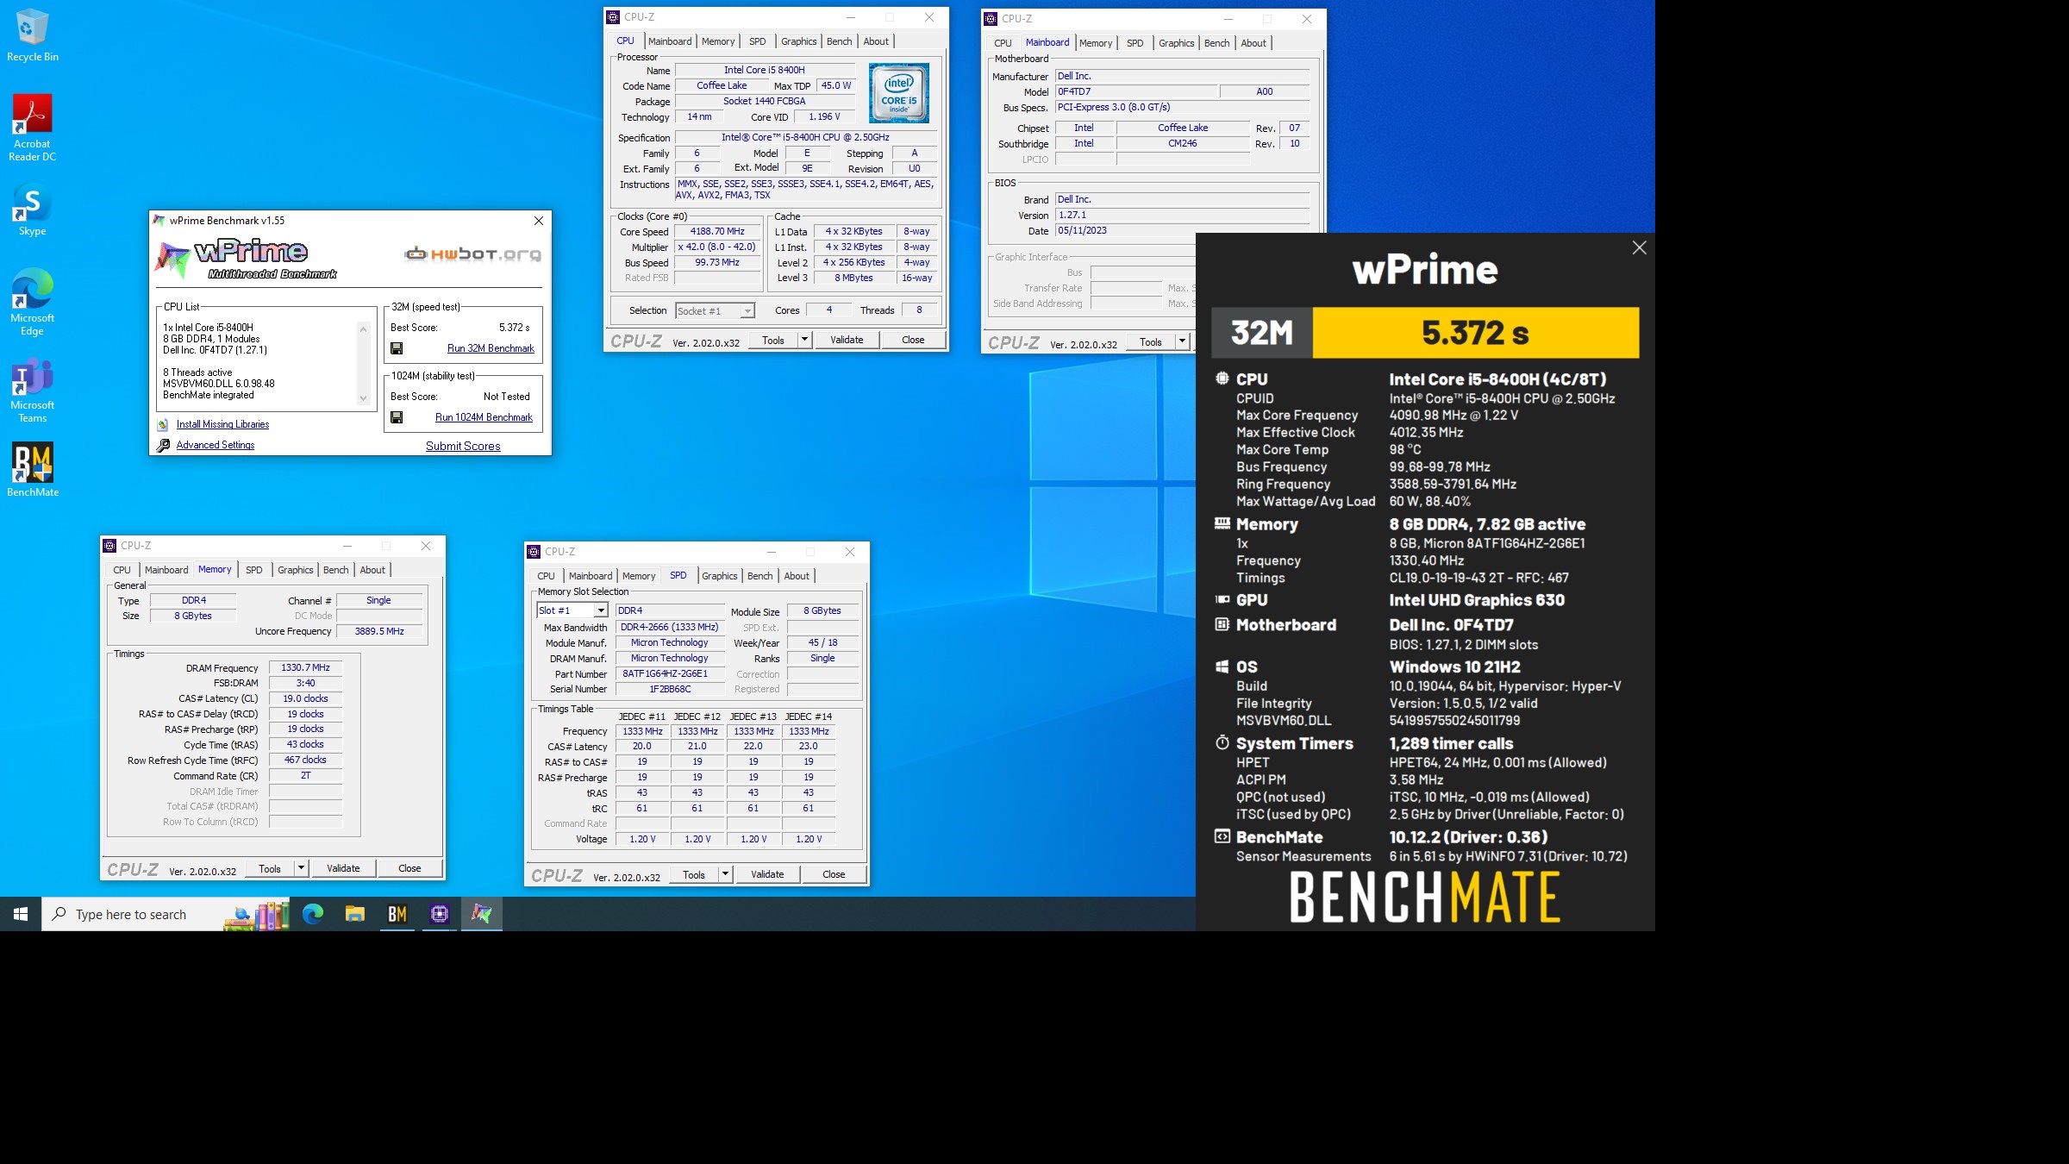Select SPD tab in CPU-Z Memory window
The image size is (2069, 1164).
click(x=254, y=570)
